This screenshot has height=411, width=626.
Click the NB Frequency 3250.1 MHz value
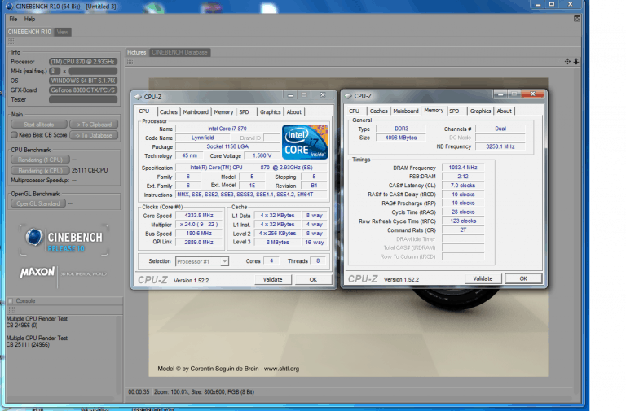(x=500, y=146)
